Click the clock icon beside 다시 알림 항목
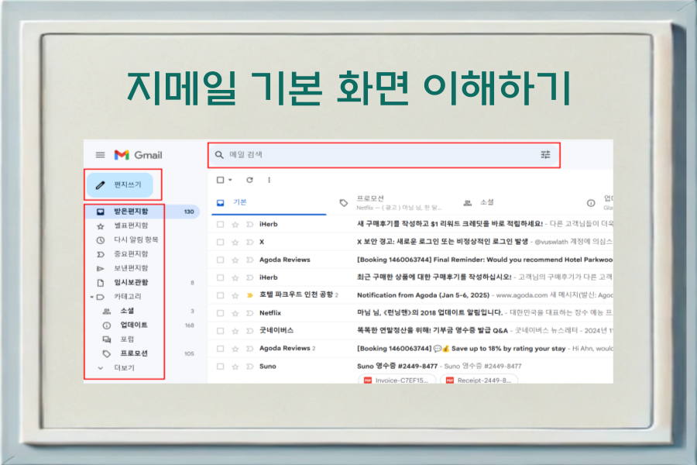 click(101, 240)
